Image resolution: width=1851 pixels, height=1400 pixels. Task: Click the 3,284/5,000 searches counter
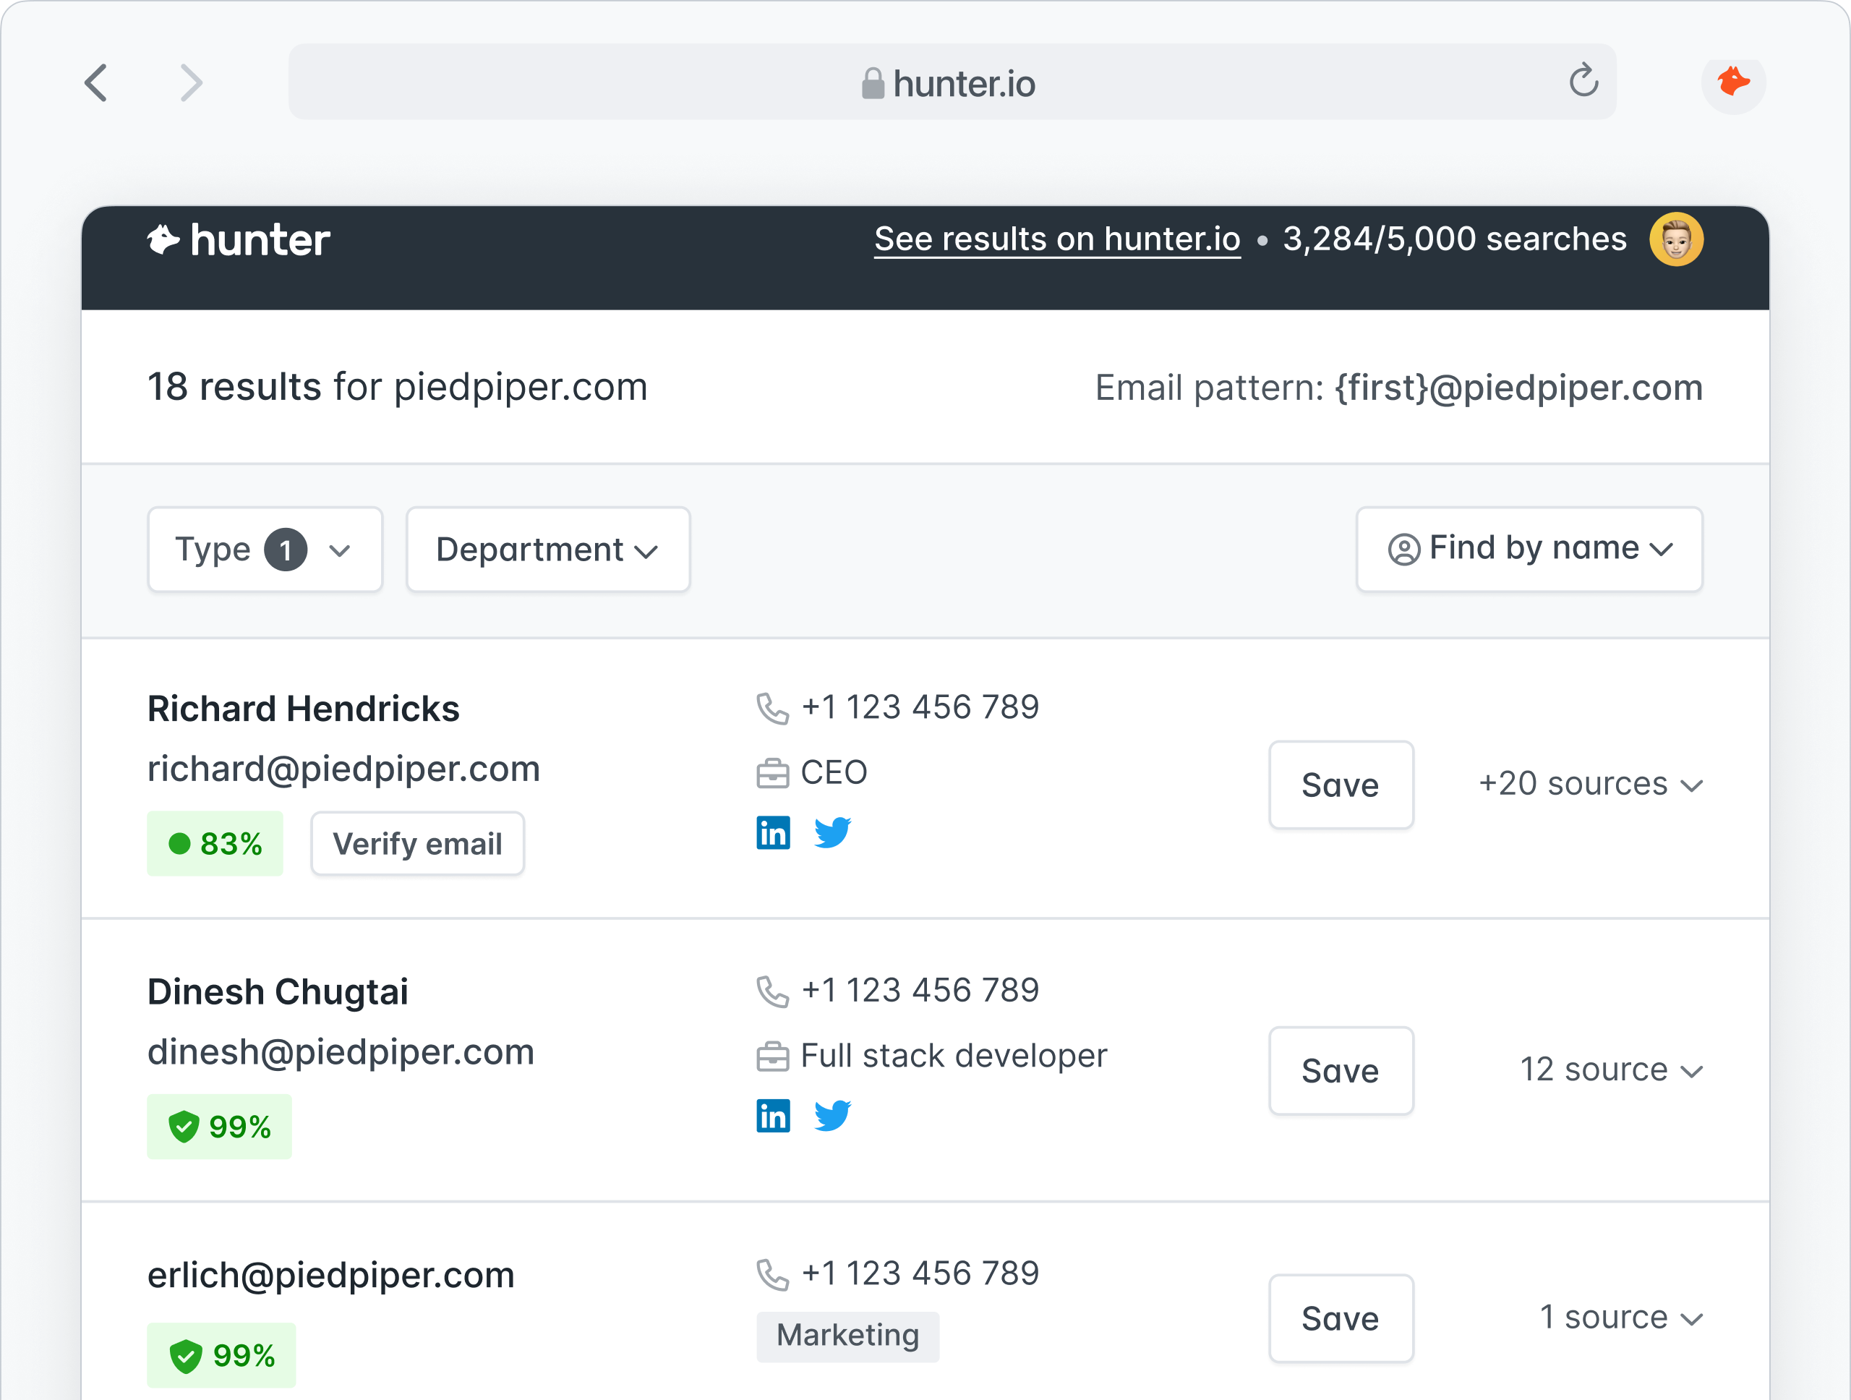pos(1454,239)
